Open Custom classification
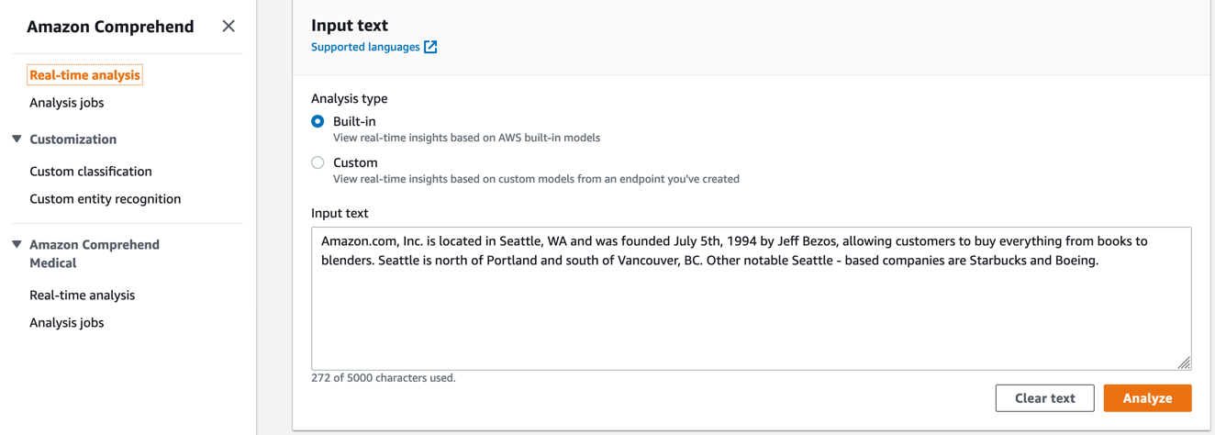Screen dimensions: 1215x435 point(91,172)
